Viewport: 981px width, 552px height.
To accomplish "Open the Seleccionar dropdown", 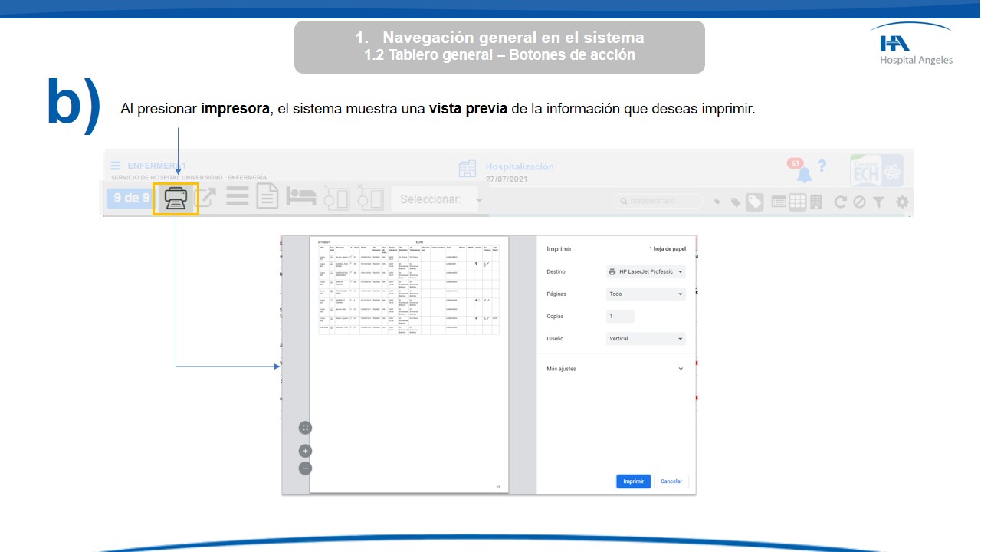I will tap(441, 199).
